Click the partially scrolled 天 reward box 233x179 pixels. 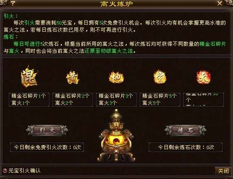click(204, 100)
